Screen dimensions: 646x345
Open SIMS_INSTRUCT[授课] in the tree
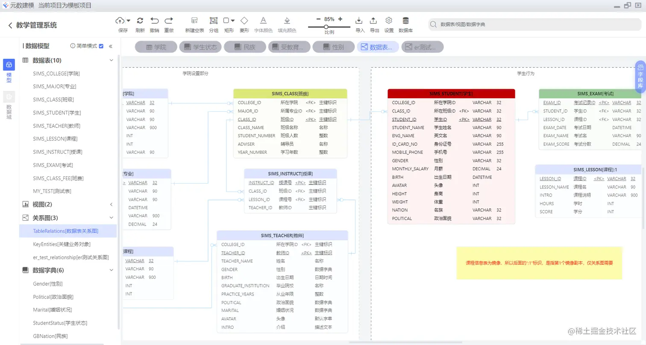point(58,152)
